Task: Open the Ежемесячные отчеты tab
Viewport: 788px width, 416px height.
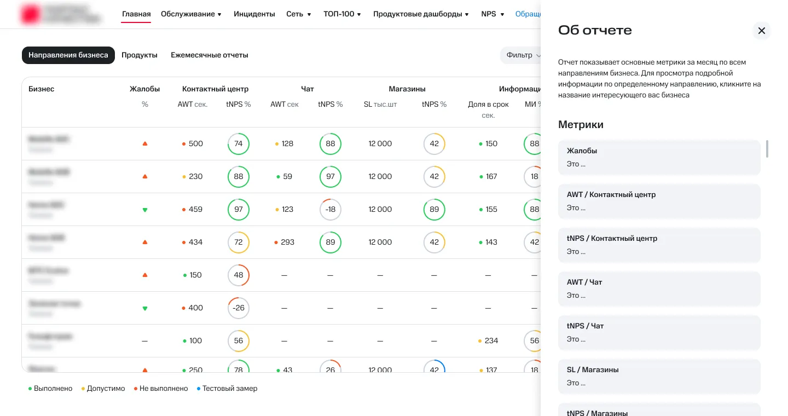Action: [210, 55]
